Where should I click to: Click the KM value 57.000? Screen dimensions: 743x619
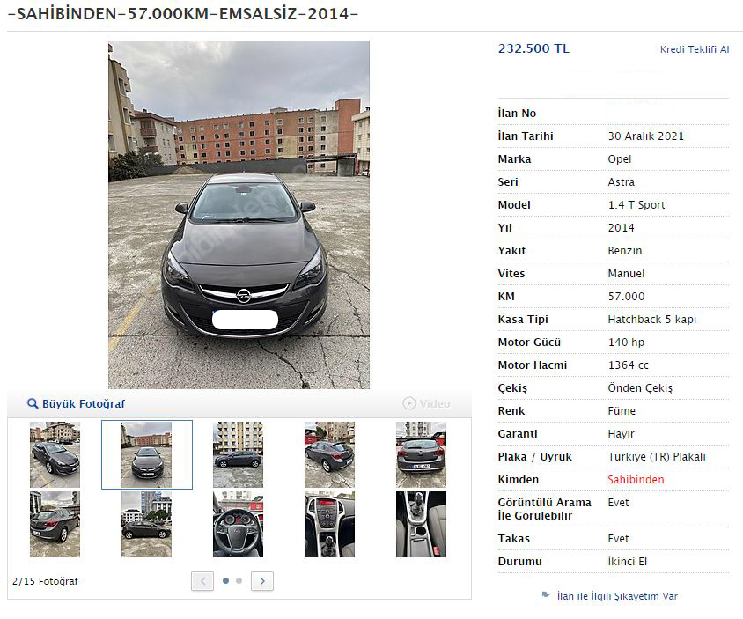pyautogui.click(x=626, y=297)
